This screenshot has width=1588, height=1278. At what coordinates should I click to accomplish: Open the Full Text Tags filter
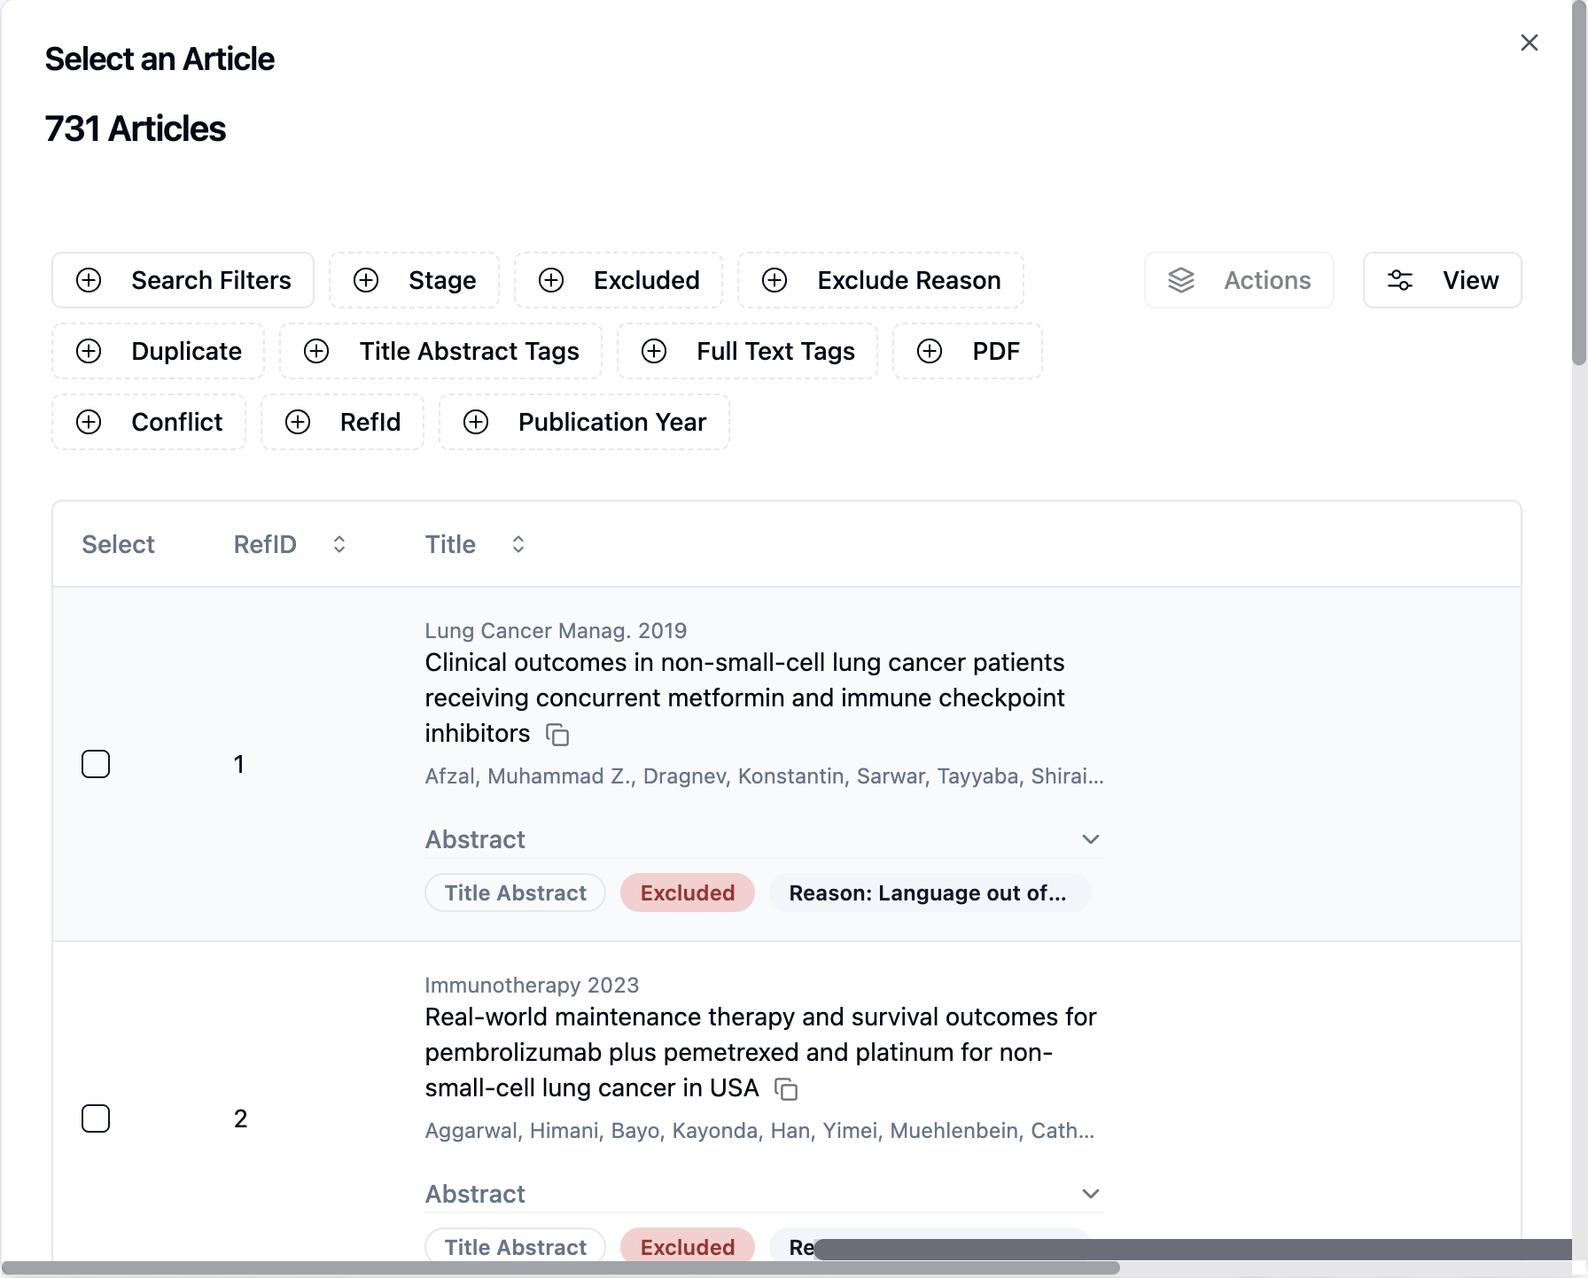tap(747, 351)
